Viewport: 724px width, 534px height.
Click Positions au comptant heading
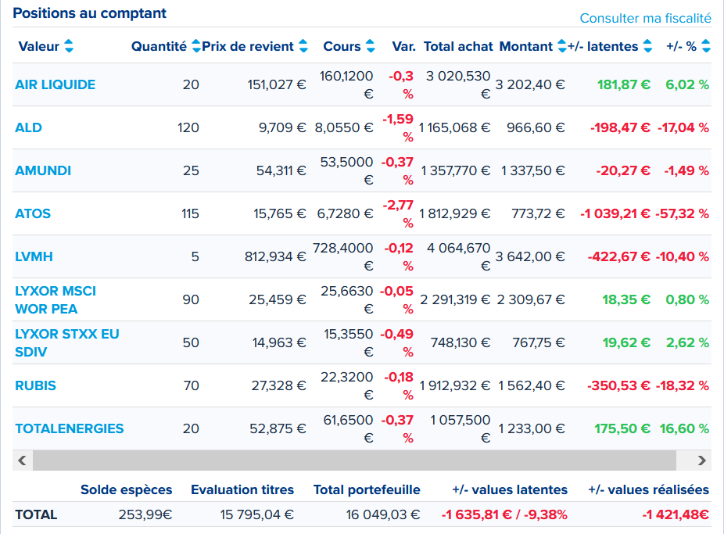click(x=90, y=13)
